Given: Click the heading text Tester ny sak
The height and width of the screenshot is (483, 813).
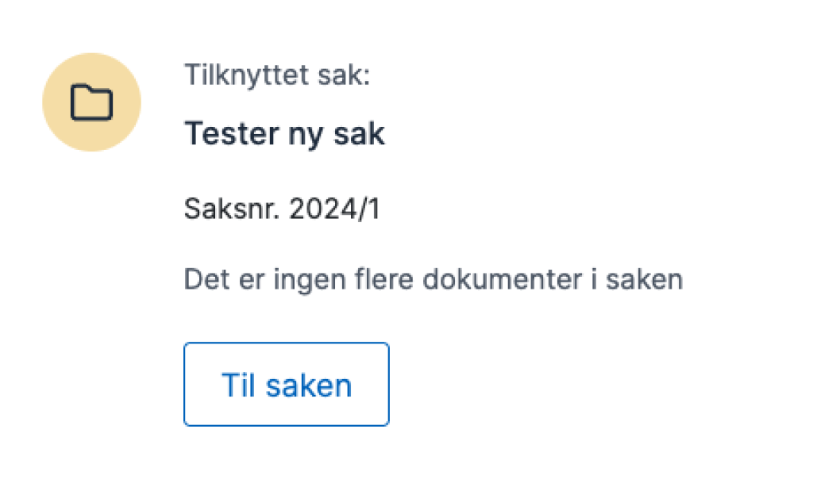Looking at the screenshot, I should [284, 133].
